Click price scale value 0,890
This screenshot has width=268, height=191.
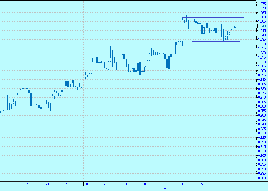point(262,169)
